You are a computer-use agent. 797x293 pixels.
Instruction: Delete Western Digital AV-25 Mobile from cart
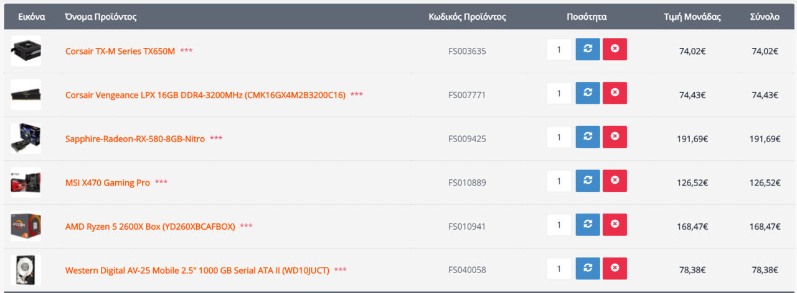[615, 269]
